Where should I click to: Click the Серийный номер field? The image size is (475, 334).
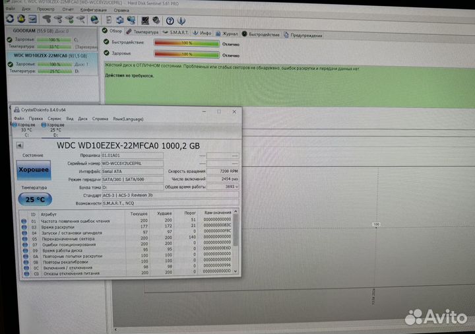click(133, 163)
